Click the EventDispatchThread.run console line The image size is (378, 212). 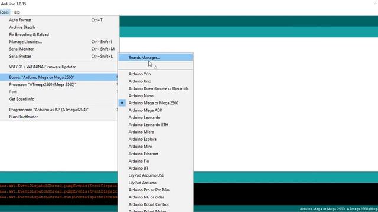point(58,197)
